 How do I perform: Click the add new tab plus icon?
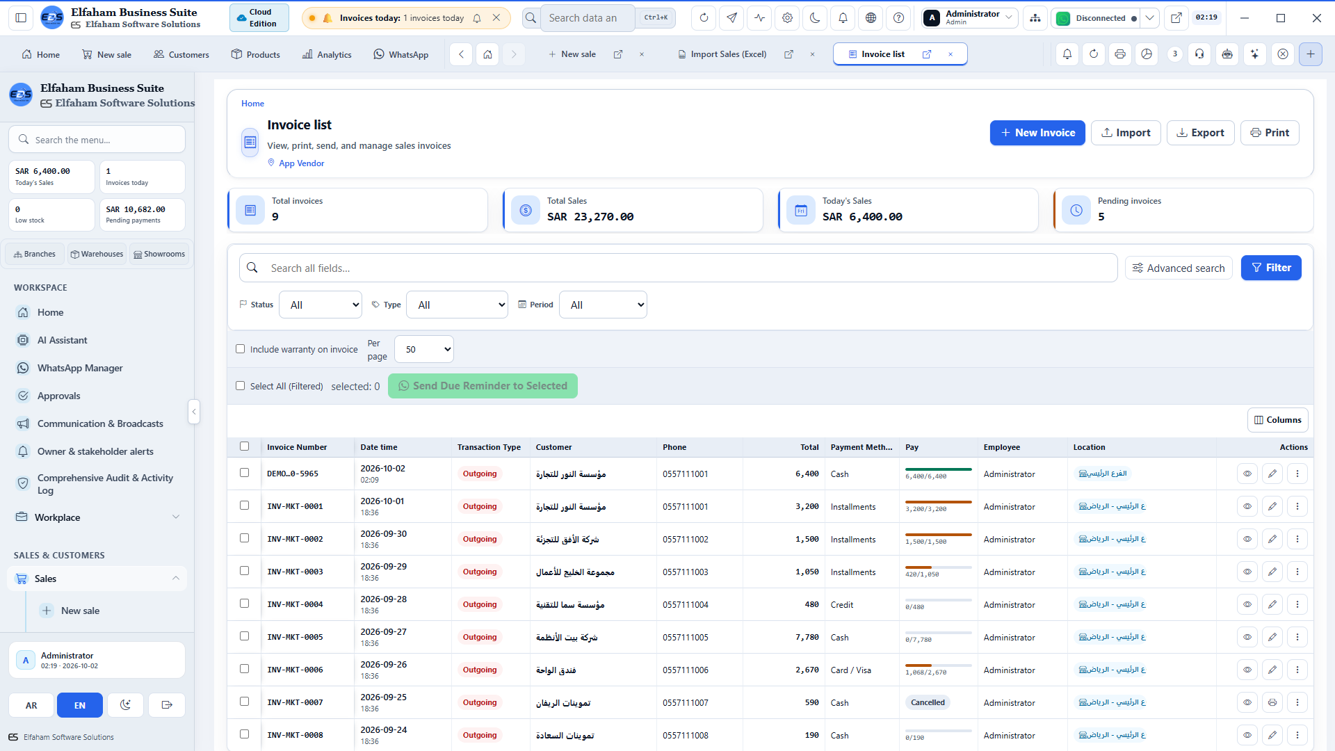point(1310,54)
